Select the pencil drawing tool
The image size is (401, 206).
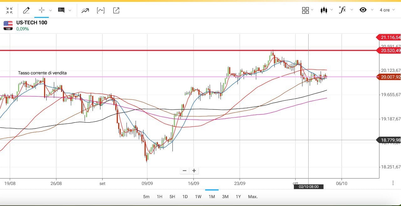26,10
